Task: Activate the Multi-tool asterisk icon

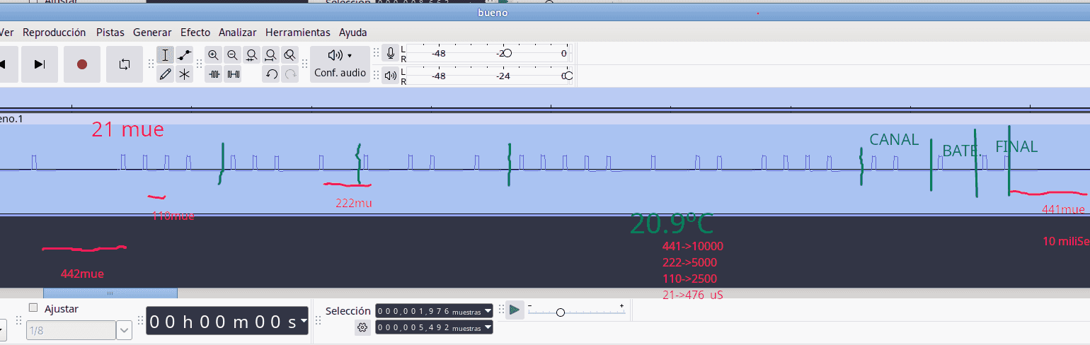Action: point(184,74)
